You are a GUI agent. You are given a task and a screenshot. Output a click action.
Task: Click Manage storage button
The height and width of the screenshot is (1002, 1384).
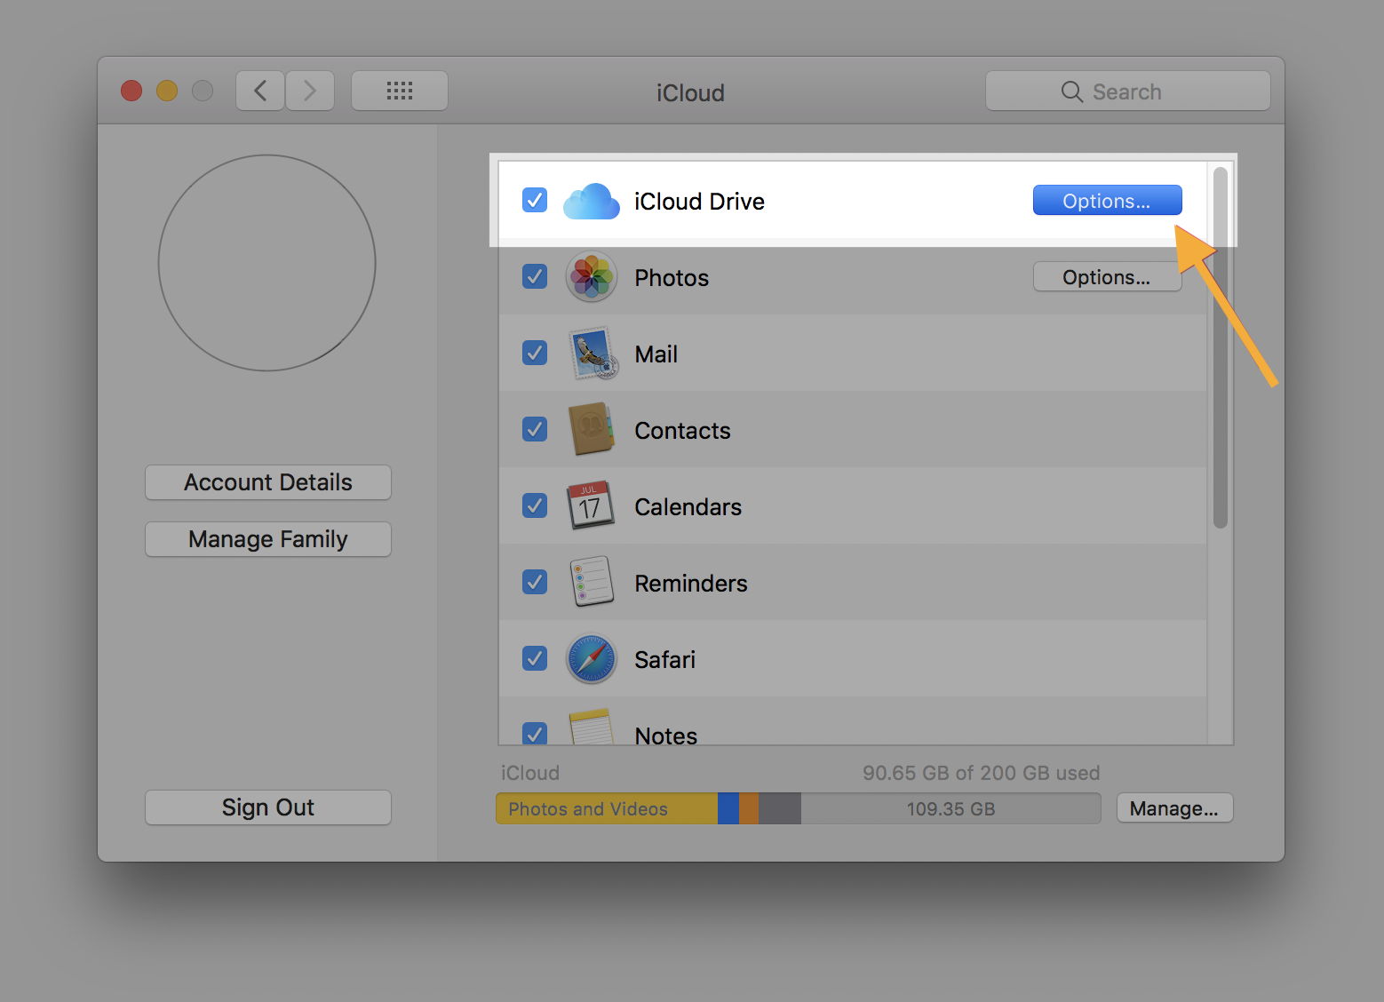click(x=1174, y=808)
